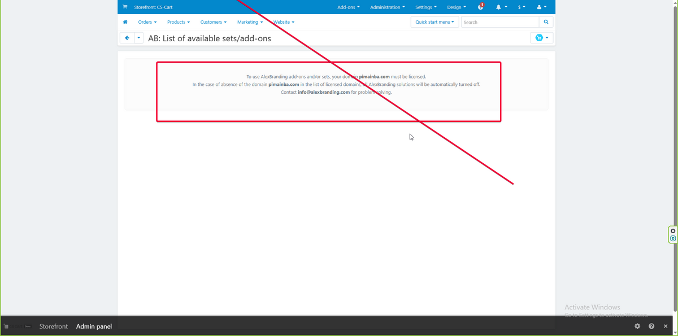Open bottom panel settings gear

637,326
